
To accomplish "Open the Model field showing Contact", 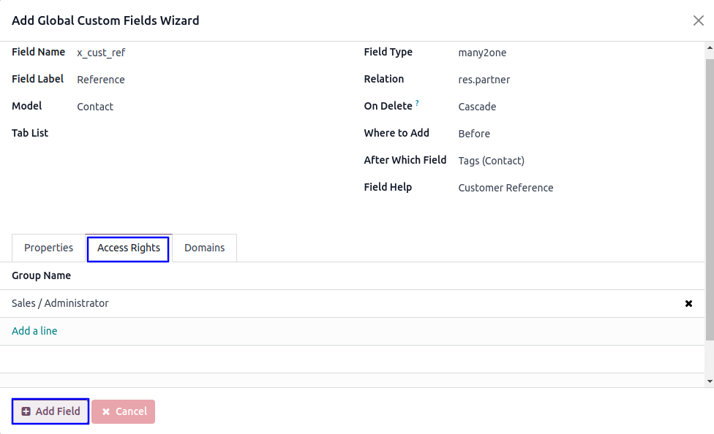I will tap(95, 107).
